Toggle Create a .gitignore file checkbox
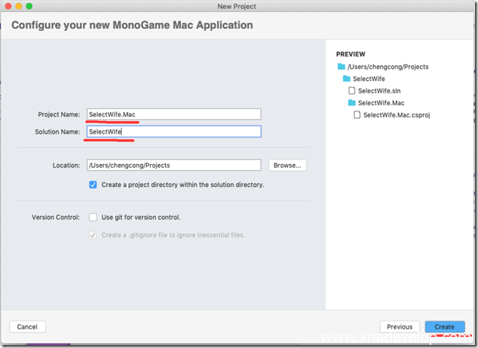Screen dimensions: 478x348 (x=93, y=235)
